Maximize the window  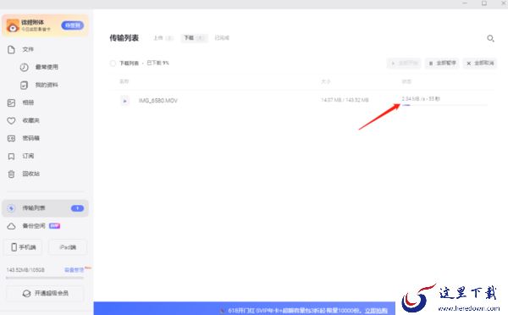point(484,3)
